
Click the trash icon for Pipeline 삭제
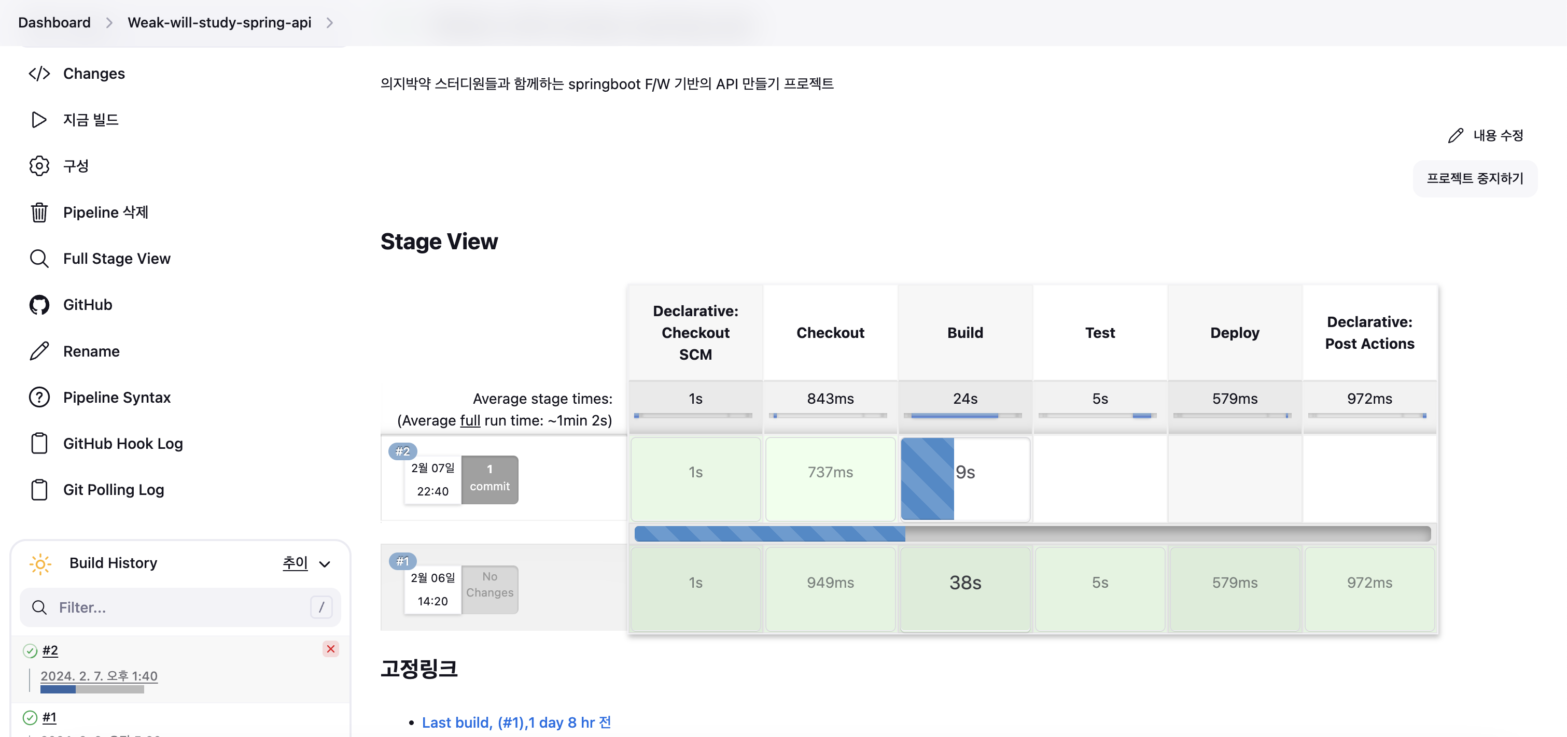point(39,212)
